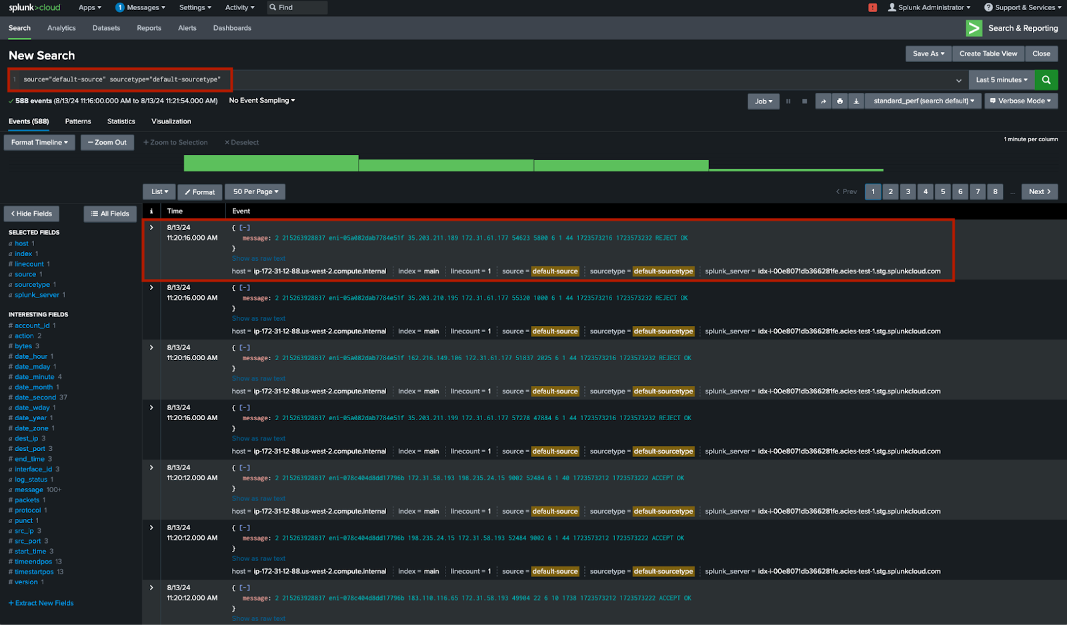Open the Search & Reporting app icon
The image size is (1067, 625).
coord(974,28)
